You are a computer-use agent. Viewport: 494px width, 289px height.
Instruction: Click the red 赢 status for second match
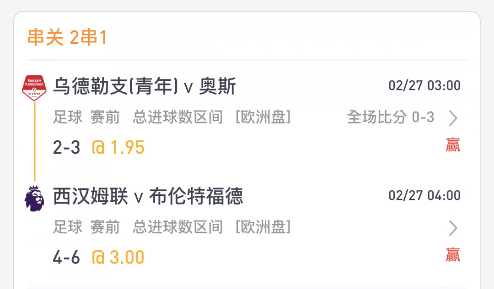coord(453,255)
